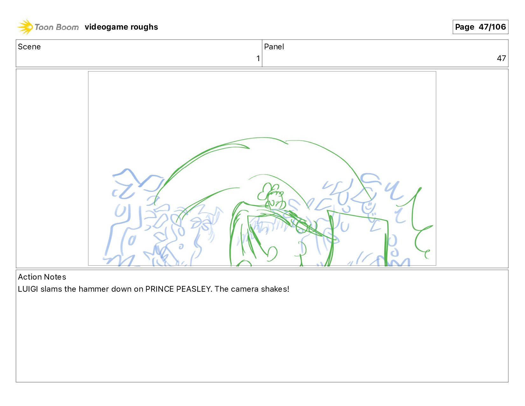Select the "Panel" header label
525x406 pixels.
point(274,47)
